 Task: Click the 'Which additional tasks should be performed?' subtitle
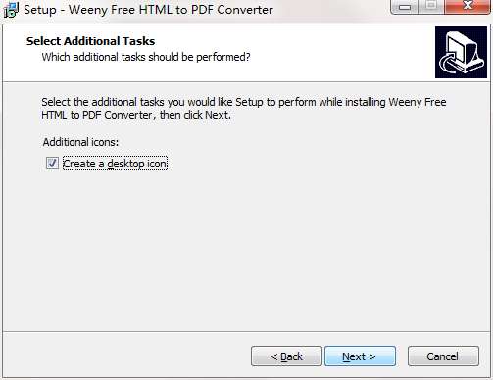click(x=146, y=57)
